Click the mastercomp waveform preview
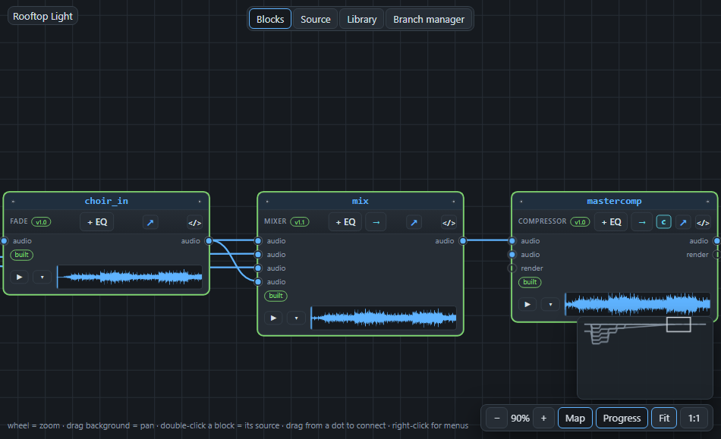 [638, 304]
